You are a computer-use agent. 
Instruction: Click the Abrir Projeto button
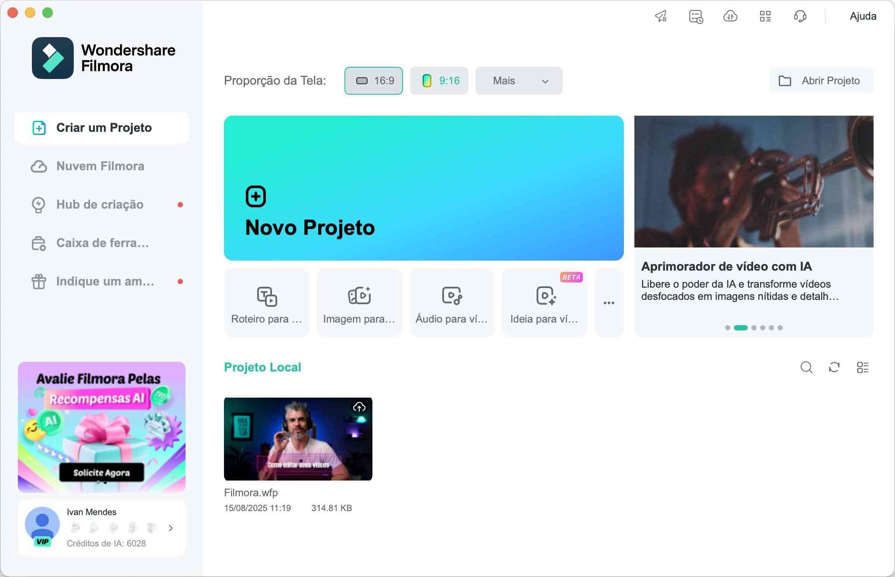[820, 81]
